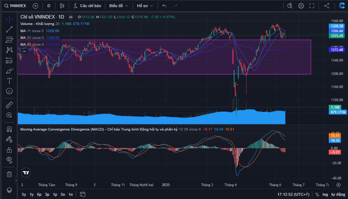Undo the last chart action
Image resolution: width=348 pixels, height=199 pixels.
coord(164,6)
